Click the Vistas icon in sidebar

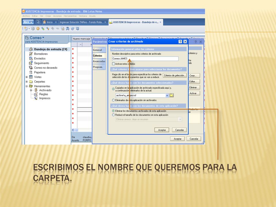[x=31, y=77]
